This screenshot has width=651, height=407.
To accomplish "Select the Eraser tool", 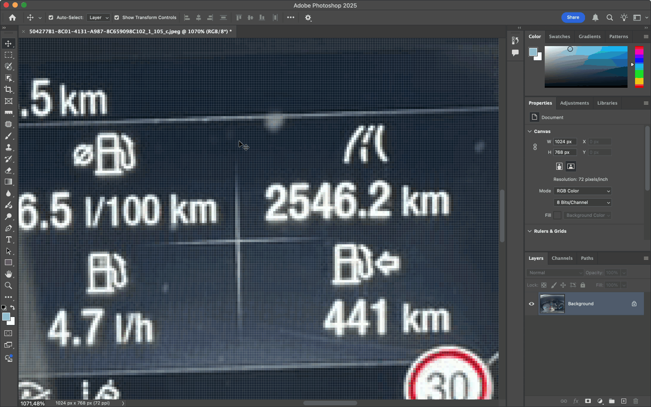I will pyautogui.click(x=8, y=171).
